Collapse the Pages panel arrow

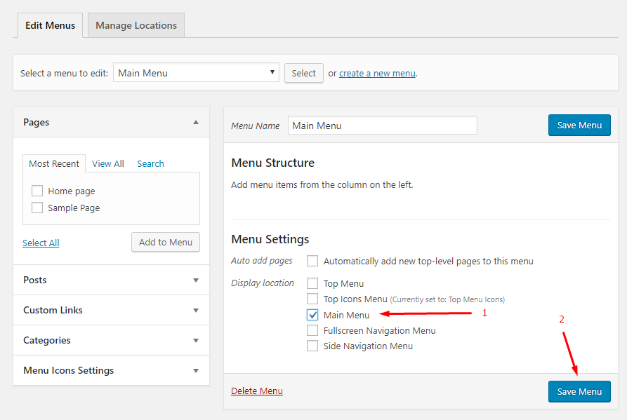[196, 122]
